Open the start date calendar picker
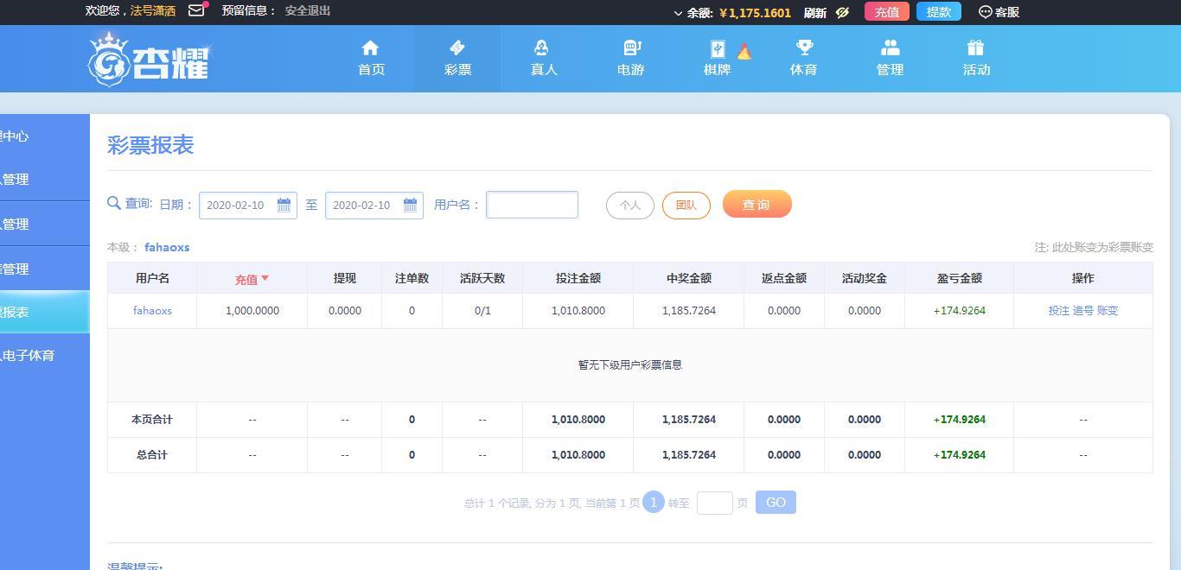The width and height of the screenshot is (1181, 570). [x=284, y=205]
